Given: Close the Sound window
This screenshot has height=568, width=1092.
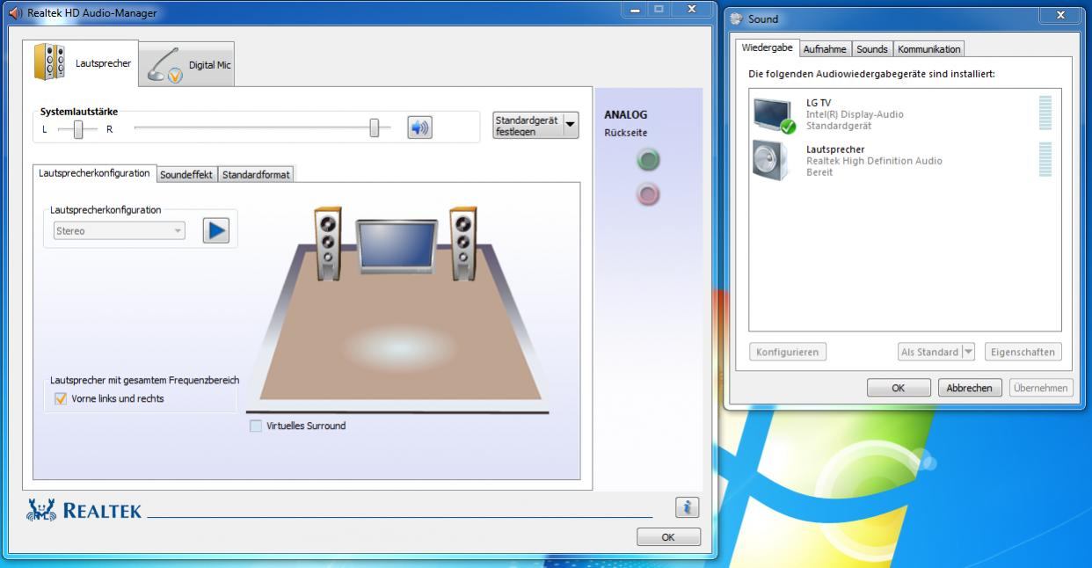Looking at the screenshot, I should (1059, 15).
